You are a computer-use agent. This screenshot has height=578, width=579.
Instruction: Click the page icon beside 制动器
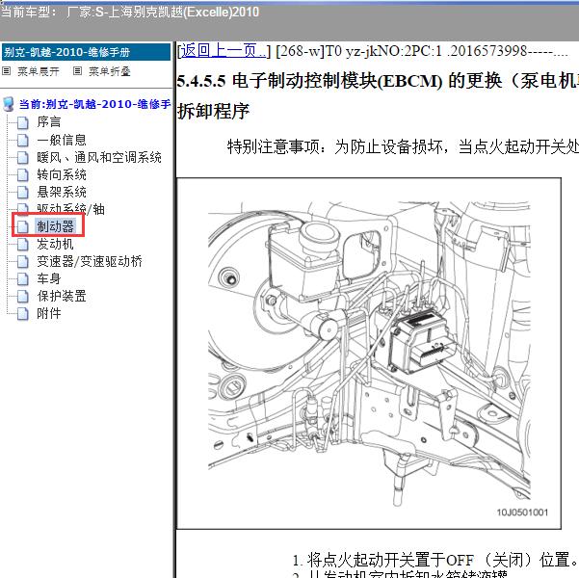coord(23,226)
